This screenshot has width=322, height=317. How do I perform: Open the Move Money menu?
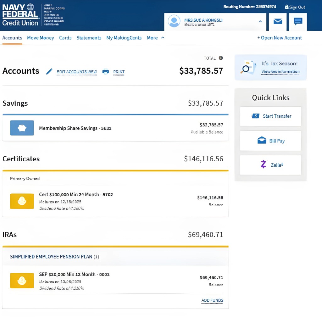point(41,38)
